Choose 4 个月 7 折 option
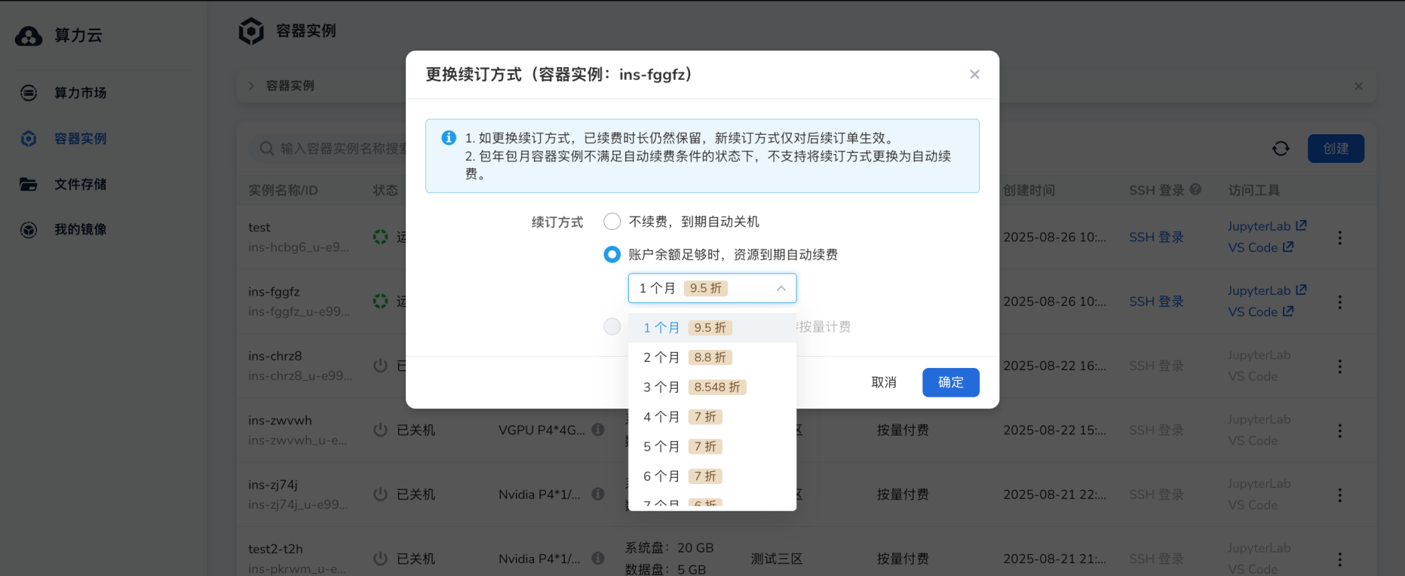This screenshot has height=576, width=1405. [x=712, y=417]
